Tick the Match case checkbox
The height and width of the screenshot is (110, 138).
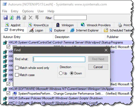pos(17,75)
